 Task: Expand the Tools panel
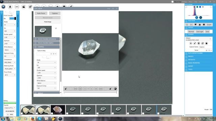(x=198, y=70)
